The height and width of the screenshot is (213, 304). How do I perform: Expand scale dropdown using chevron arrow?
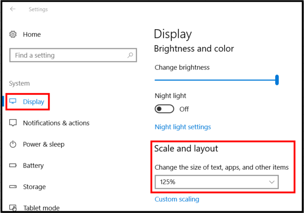272,182
